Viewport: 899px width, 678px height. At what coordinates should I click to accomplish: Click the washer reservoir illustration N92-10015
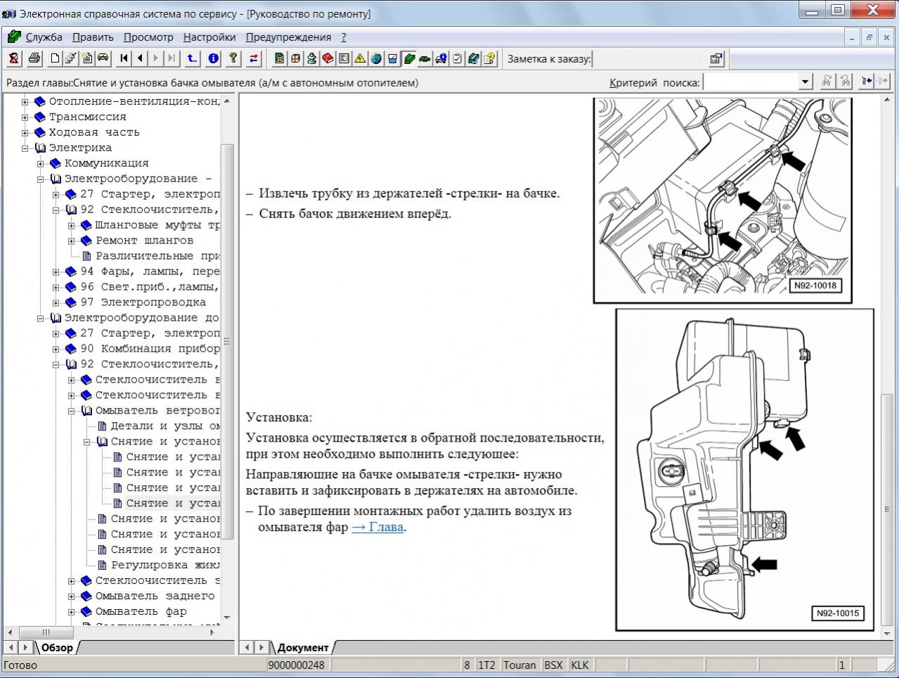(x=744, y=470)
